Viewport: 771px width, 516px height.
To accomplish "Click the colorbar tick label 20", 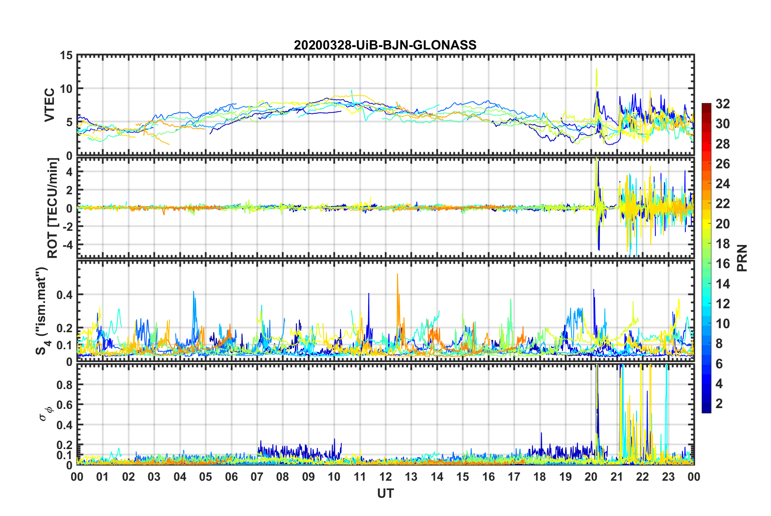I will 723,224.
